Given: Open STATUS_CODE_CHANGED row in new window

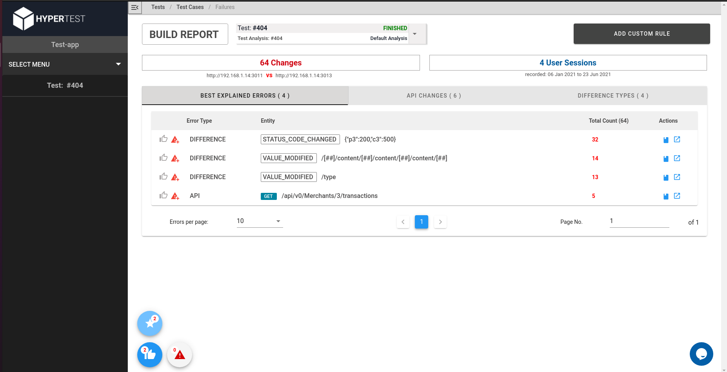Looking at the screenshot, I should click(677, 139).
